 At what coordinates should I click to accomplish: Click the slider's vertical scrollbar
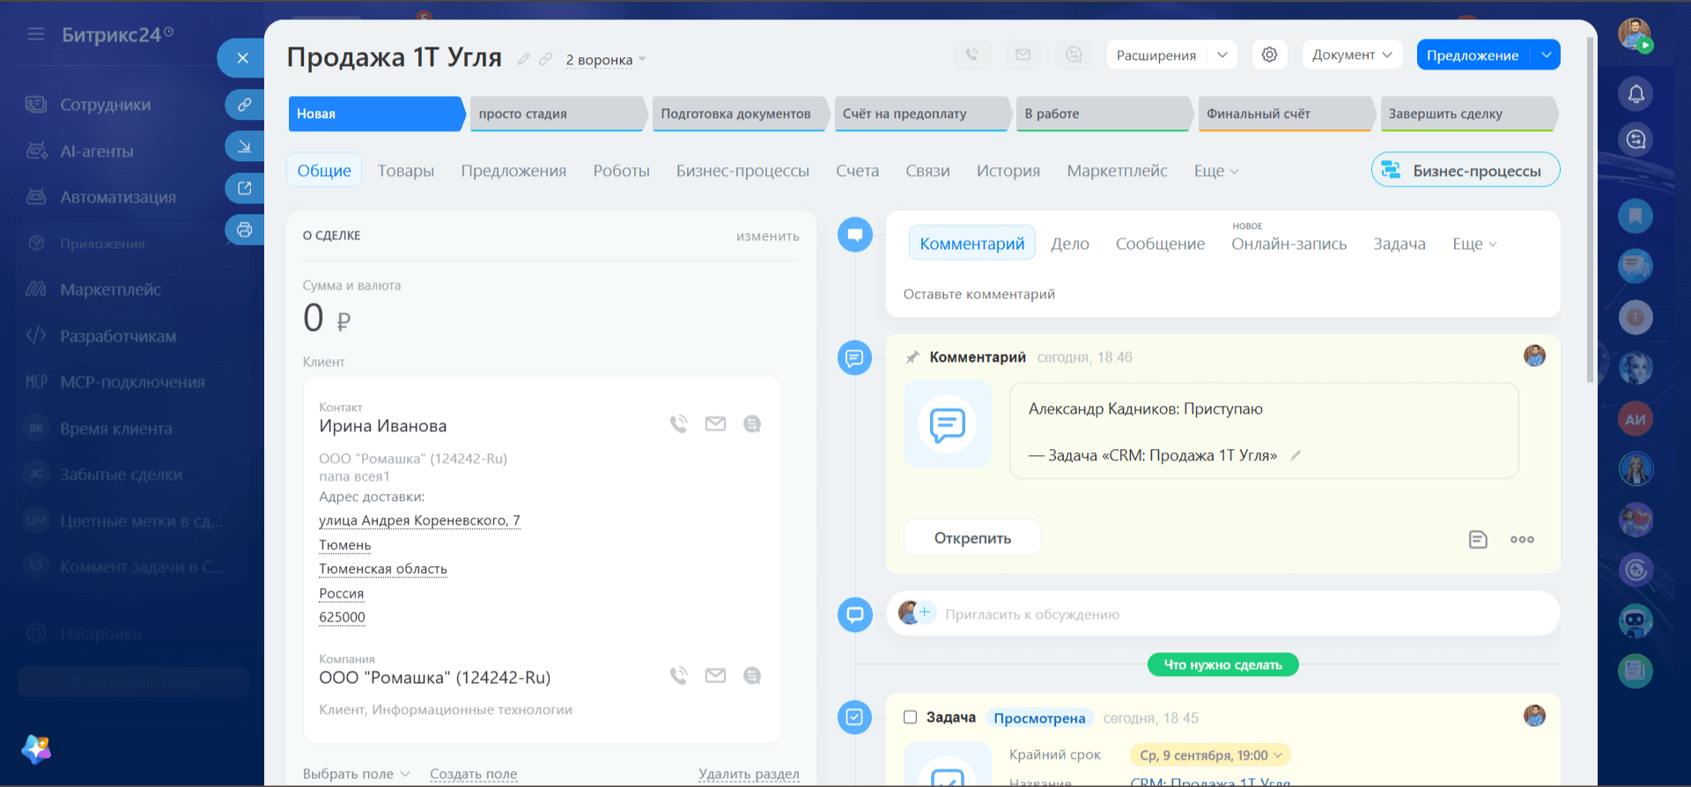pos(1590,209)
